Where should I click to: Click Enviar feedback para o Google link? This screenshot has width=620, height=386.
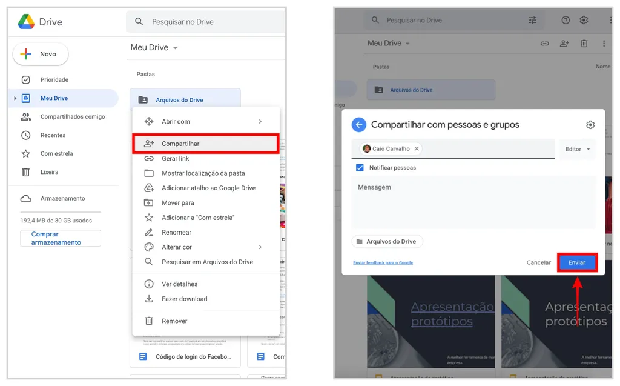pyautogui.click(x=383, y=263)
